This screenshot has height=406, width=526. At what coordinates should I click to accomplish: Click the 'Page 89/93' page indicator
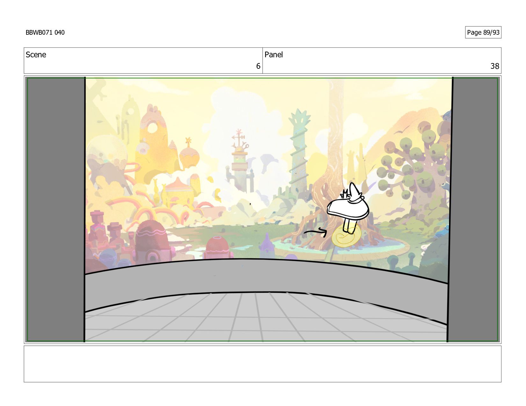coord(483,32)
